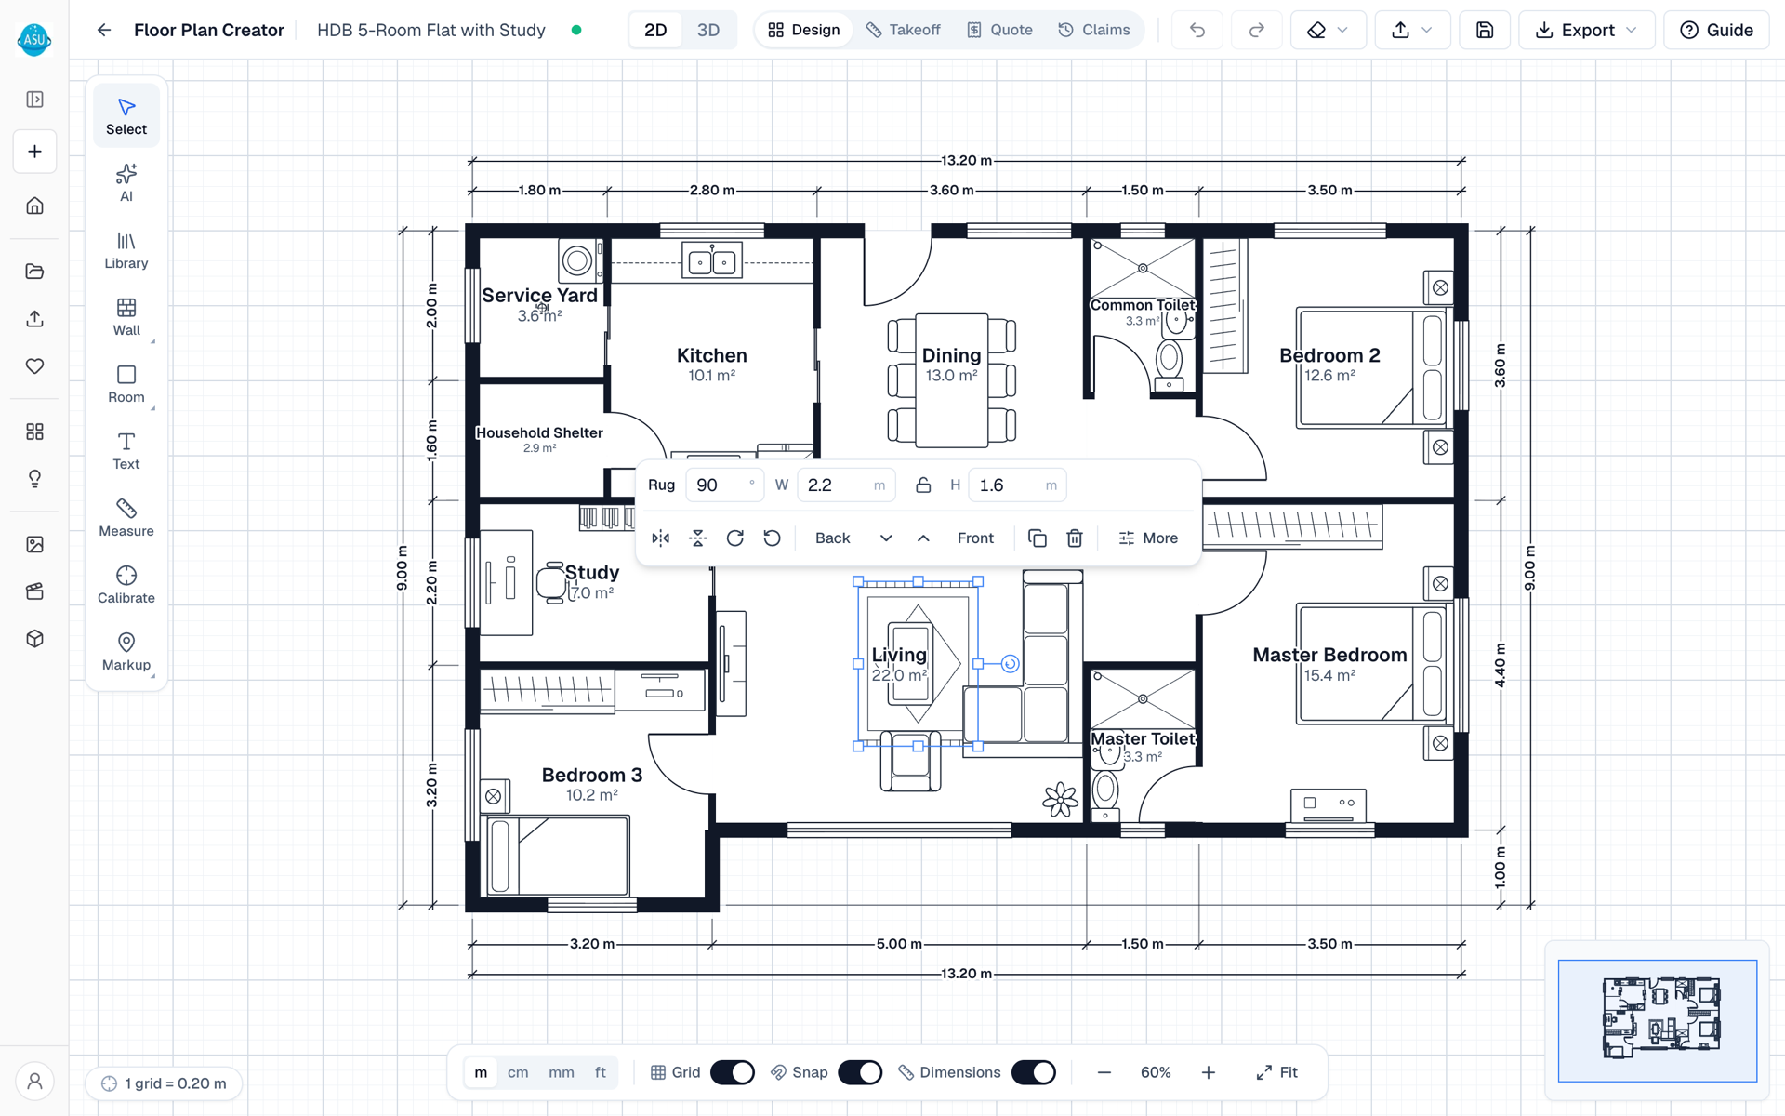Bring the rug to Front
1785x1116 pixels.
pyautogui.click(x=975, y=538)
